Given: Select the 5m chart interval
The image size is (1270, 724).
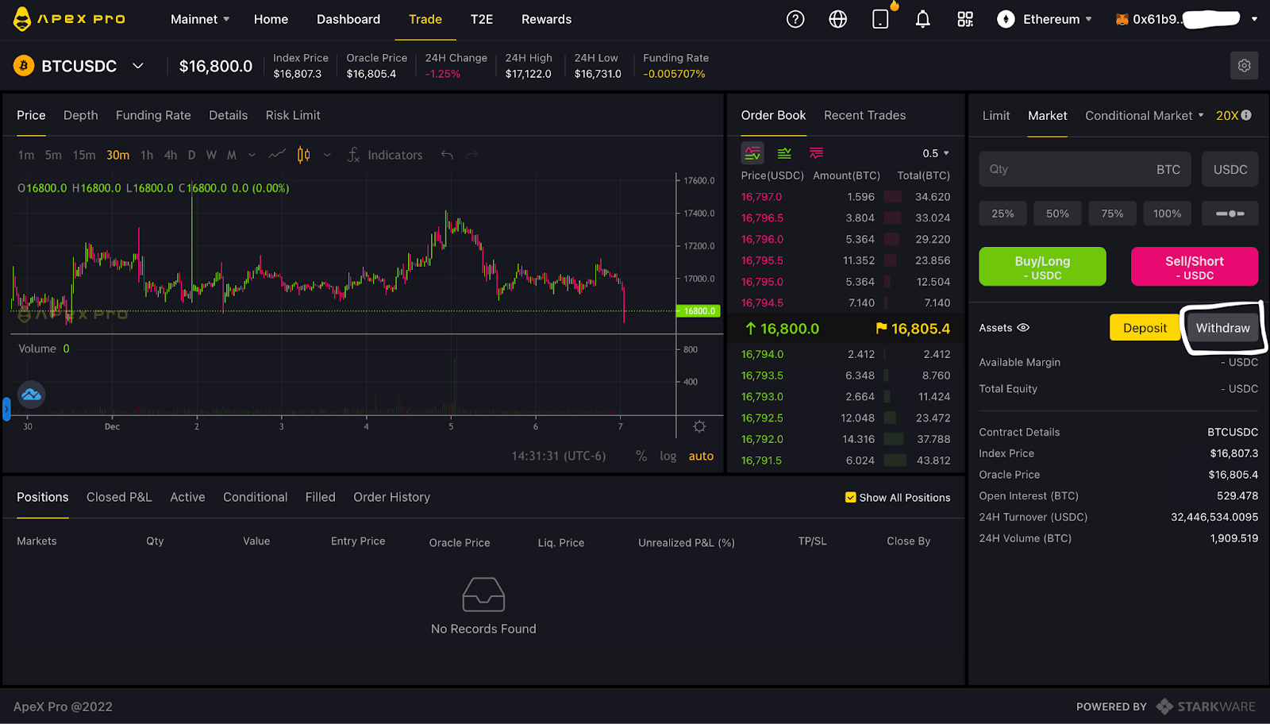Looking at the screenshot, I should (53, 155).
